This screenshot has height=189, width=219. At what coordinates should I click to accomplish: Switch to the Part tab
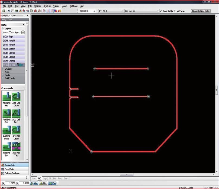pos(60,178)
